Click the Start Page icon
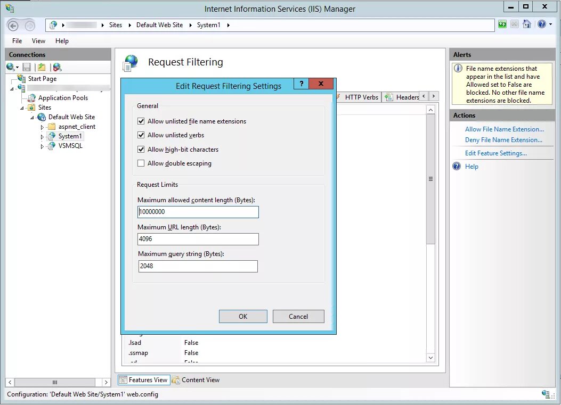The width and height of the screenshot is (561, 405). point(21,79)
